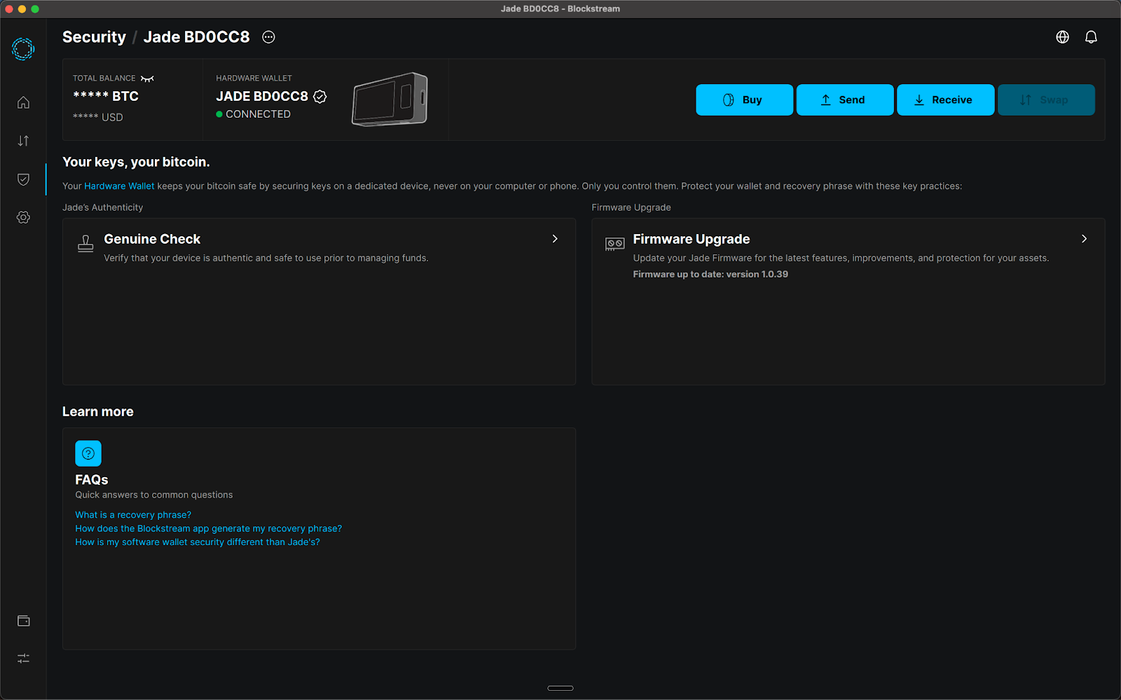Expand the Firmware Upgrade card chevron

coord(1084,239)
